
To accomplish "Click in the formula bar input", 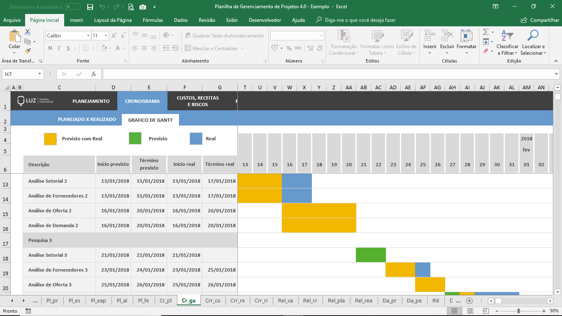I will [328, 74].
